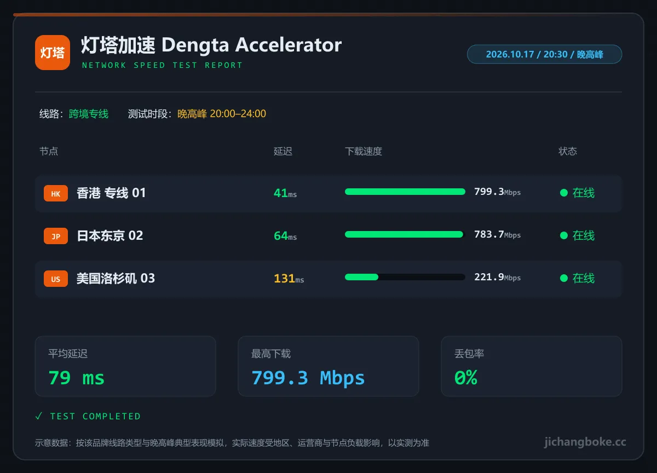The image size is (657, 473).
Task: Click the 41ms latency value
Action: pos(285,193)
